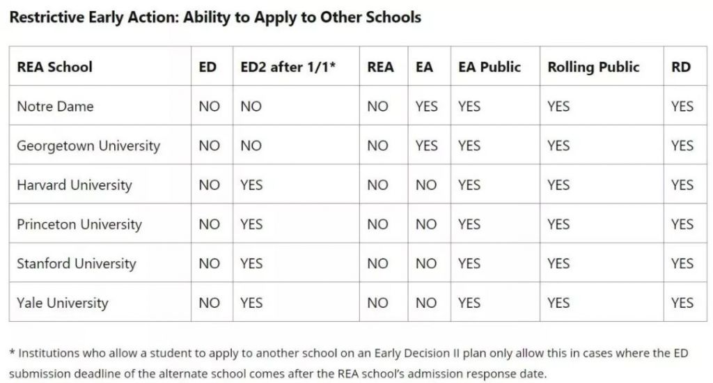
Task: Click Notre Dame's EA cell showing YES
Action: [426, 106]
